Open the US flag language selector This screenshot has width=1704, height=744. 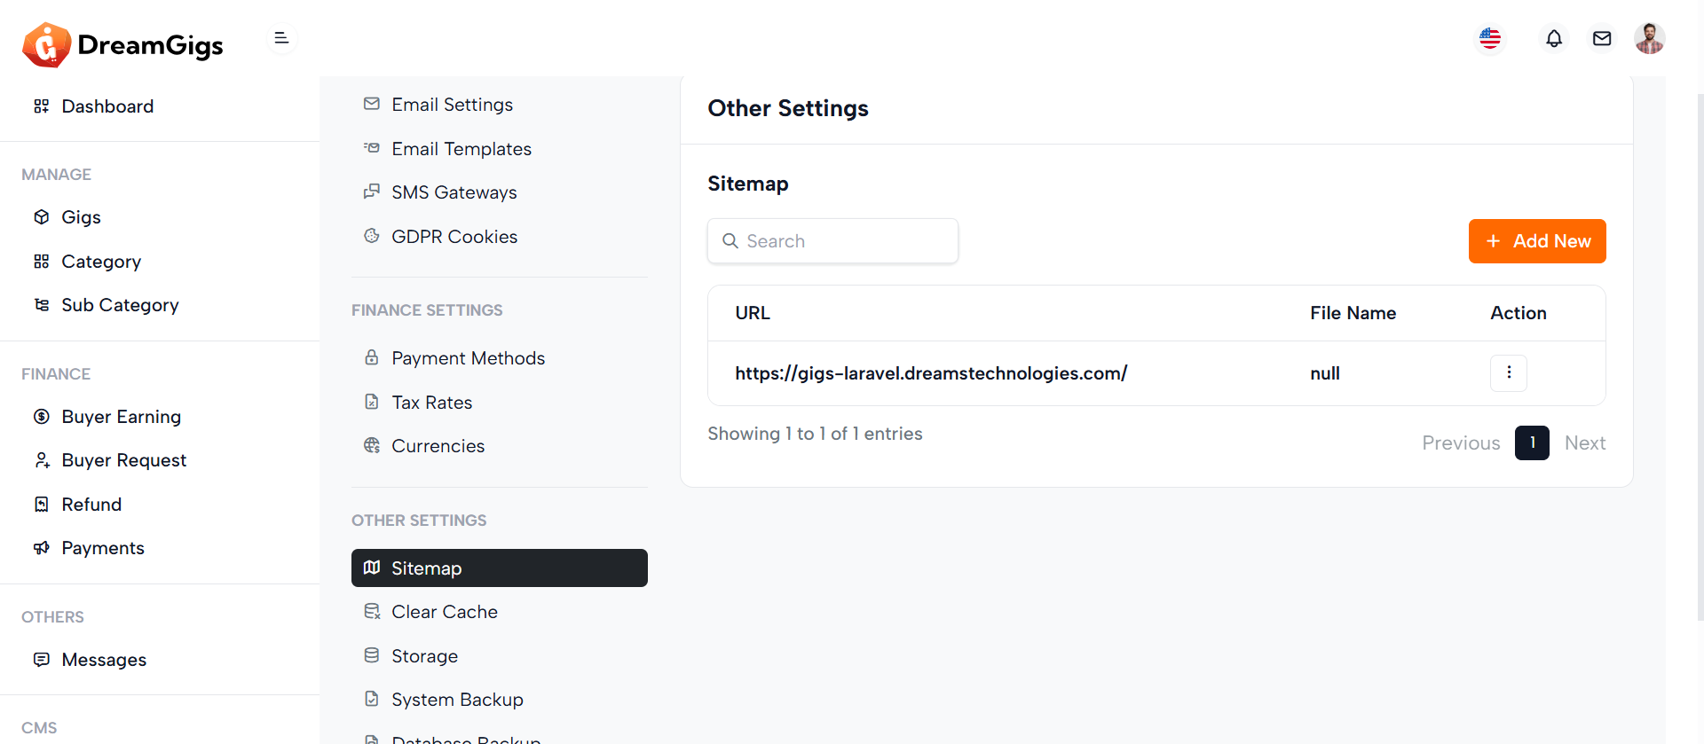click(x=1490, y=38)
